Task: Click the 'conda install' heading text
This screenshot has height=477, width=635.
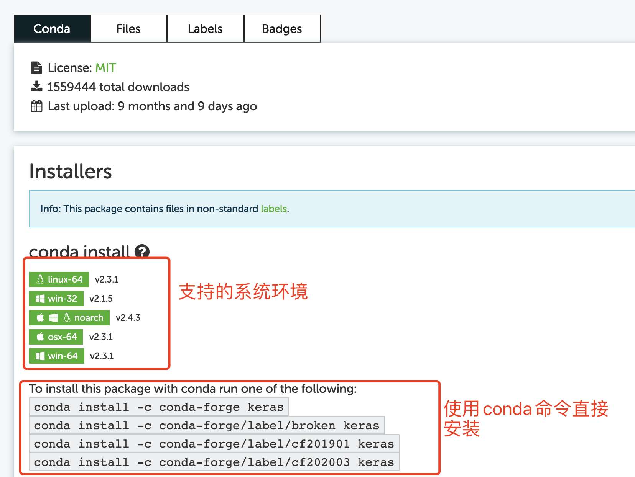Action: [79, 252]
